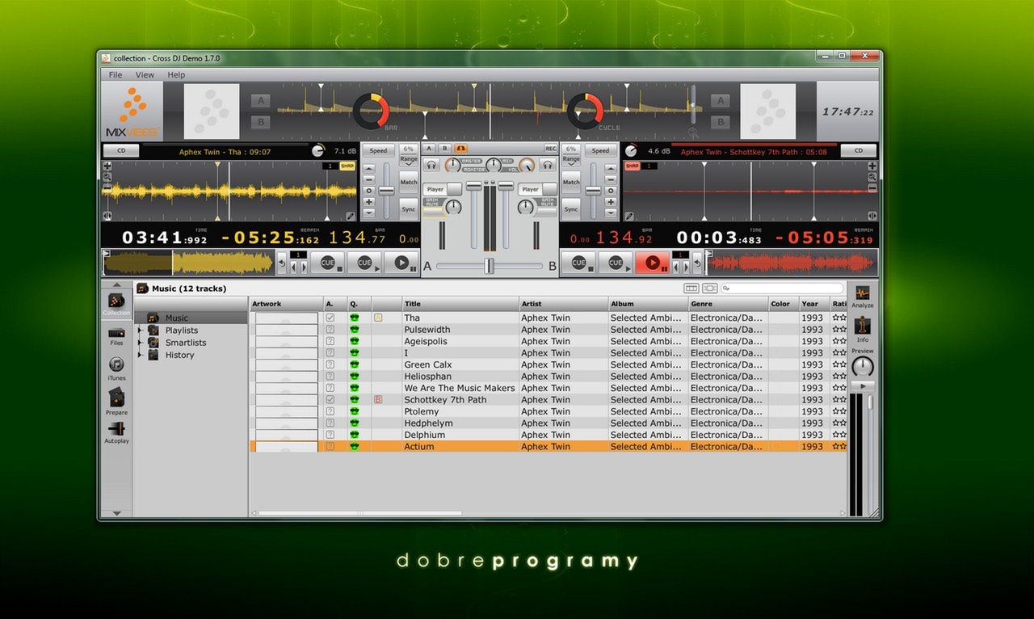Viewport: 1034px width, 619px height.
Task: Click the sidebar scroll-up arrow above Collection
Action: [x=116, y=285]
